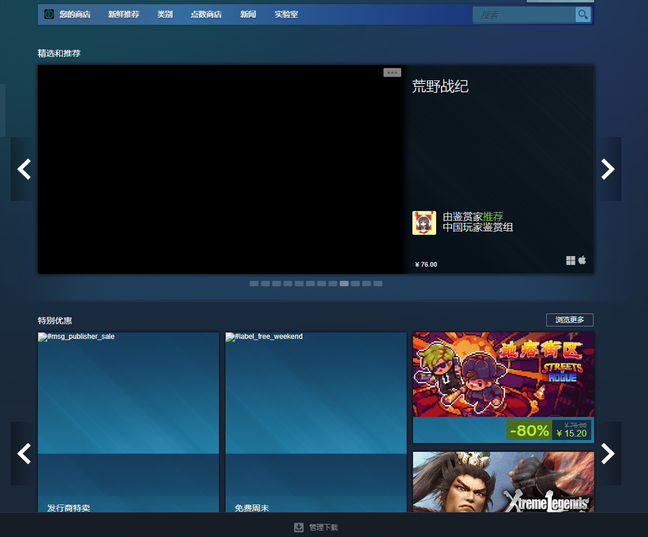Open the featured banner black video area

tap(221, 169)
